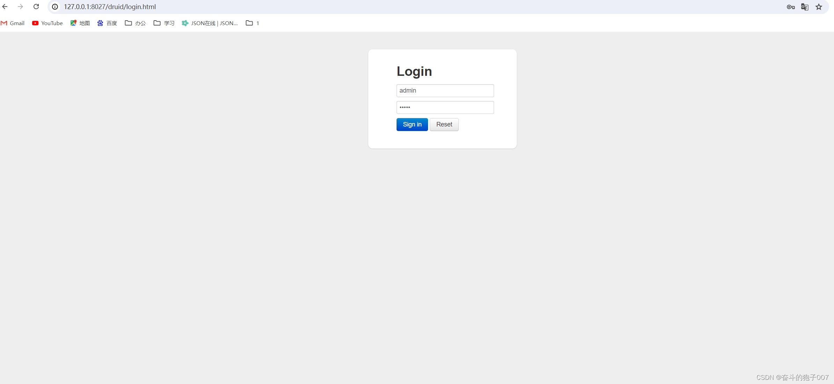Click the browser forward navigation icon
Viewport: 834px width, 384px height.
(x=20, y=6)
